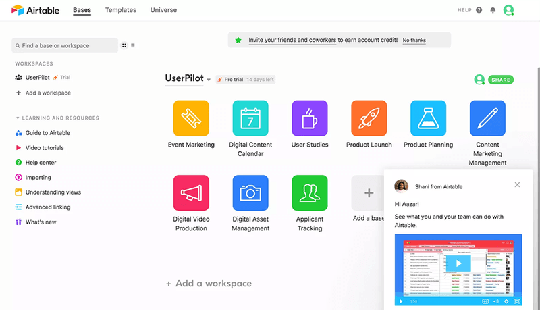This screenshot has width=540, height=310.
Task: Click the workspace collaborator avatar beside Share
Action: point(479,80)
